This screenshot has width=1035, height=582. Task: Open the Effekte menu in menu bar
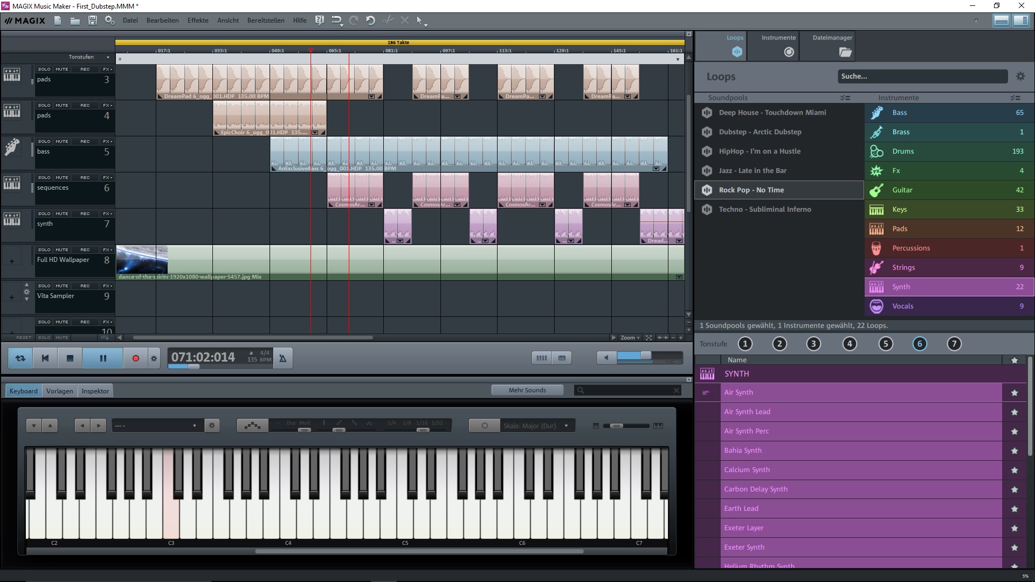click(198, 20)
